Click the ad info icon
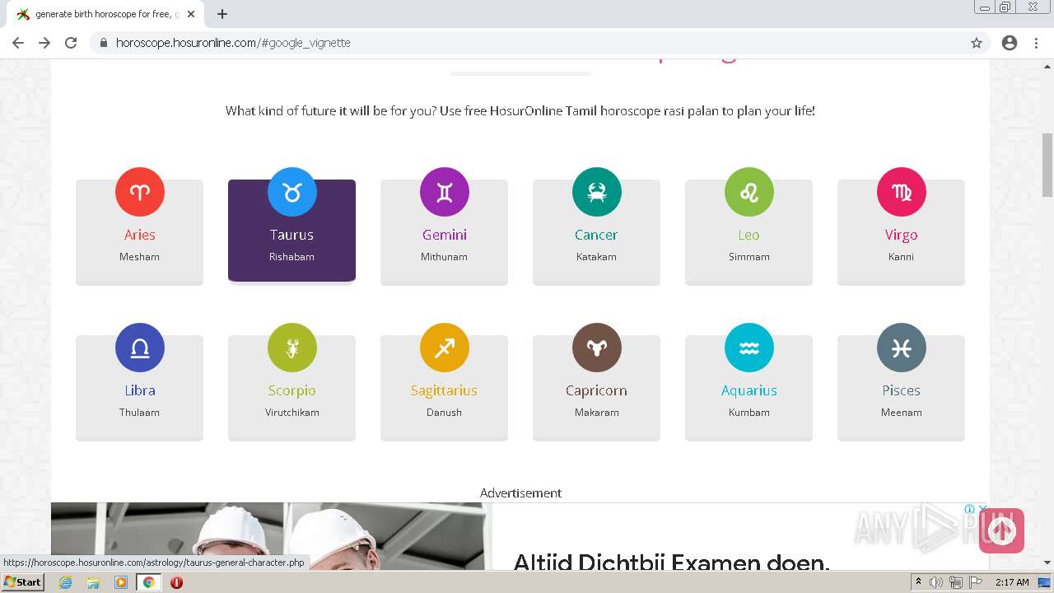 pos(969,509)
